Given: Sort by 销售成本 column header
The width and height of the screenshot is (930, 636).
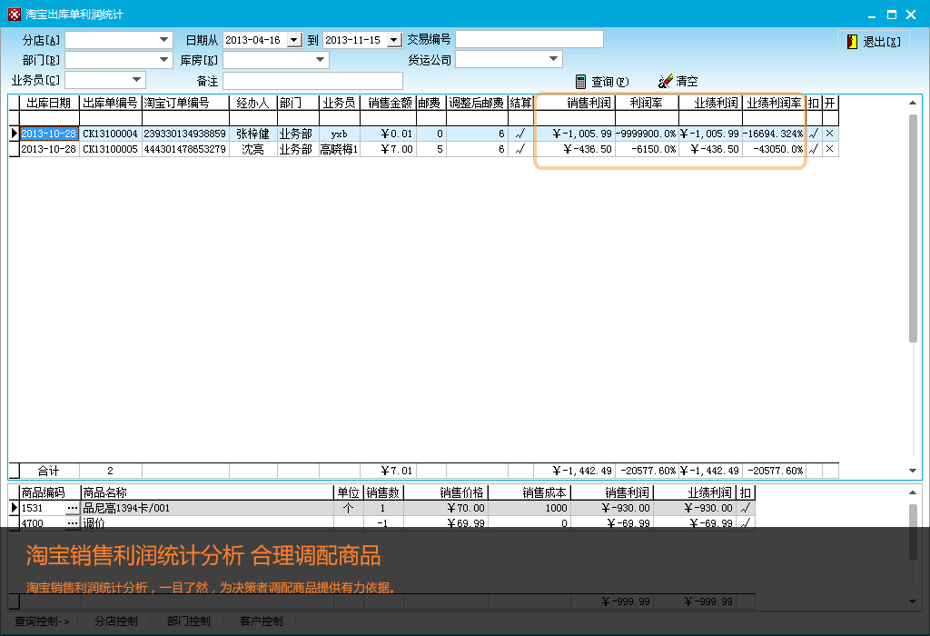Looking at the screenshot, I should point(529,492).
